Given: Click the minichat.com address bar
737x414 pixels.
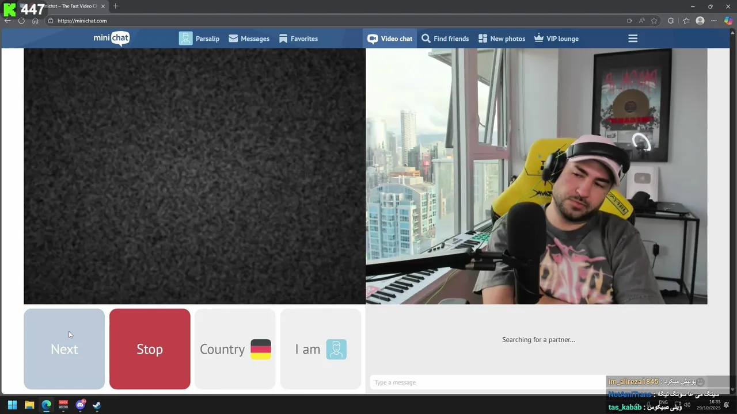Looking at the screenshot, I should point(82,21).
